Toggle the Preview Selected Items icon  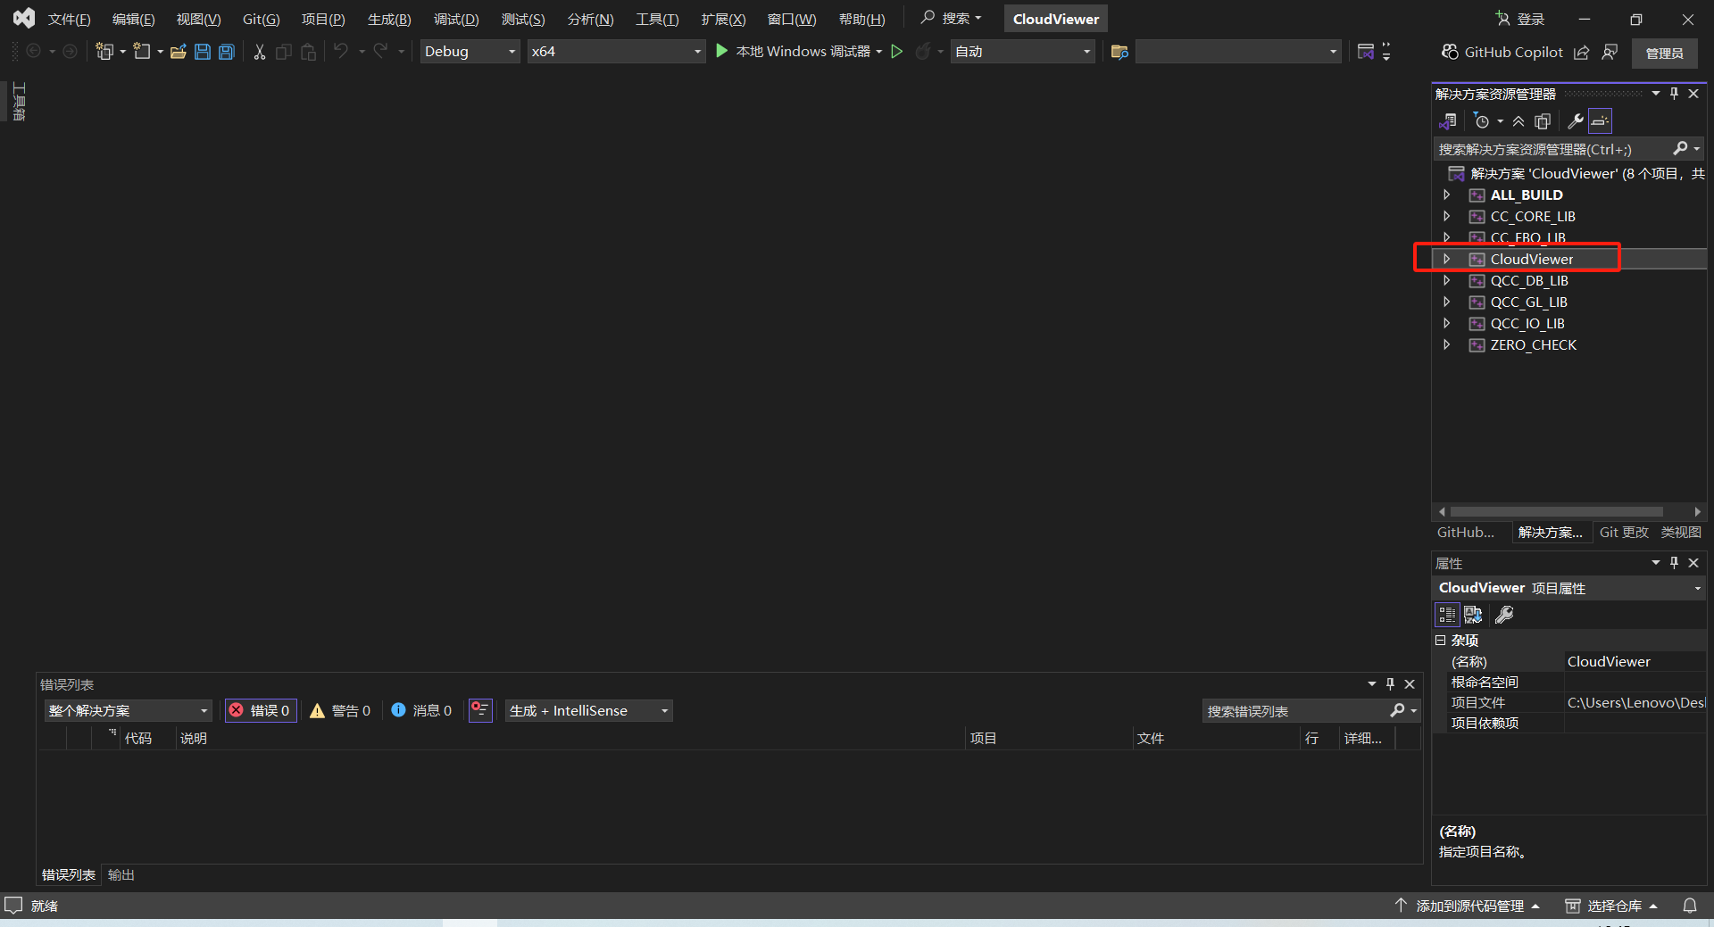coord(1543,120)
